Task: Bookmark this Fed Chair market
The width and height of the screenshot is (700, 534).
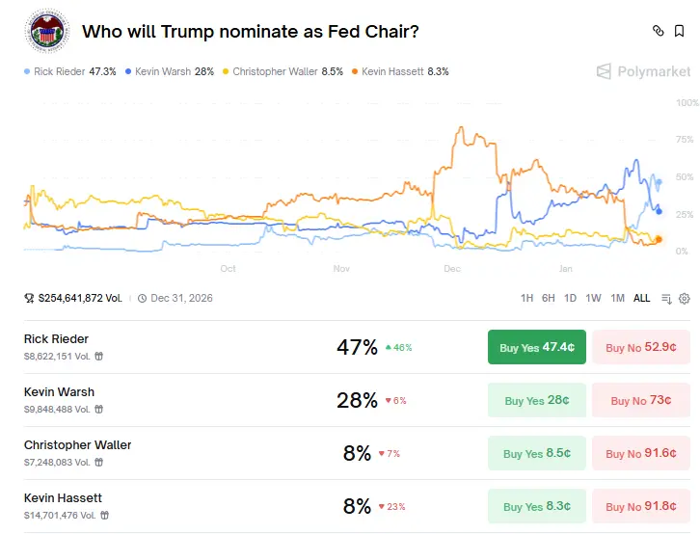Action: point(680,31)
